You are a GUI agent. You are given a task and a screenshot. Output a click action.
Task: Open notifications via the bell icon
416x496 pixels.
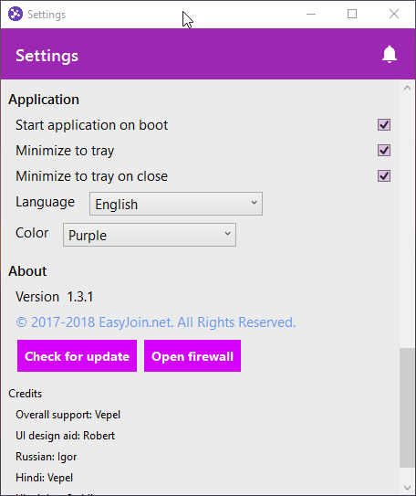coord(390,55)
